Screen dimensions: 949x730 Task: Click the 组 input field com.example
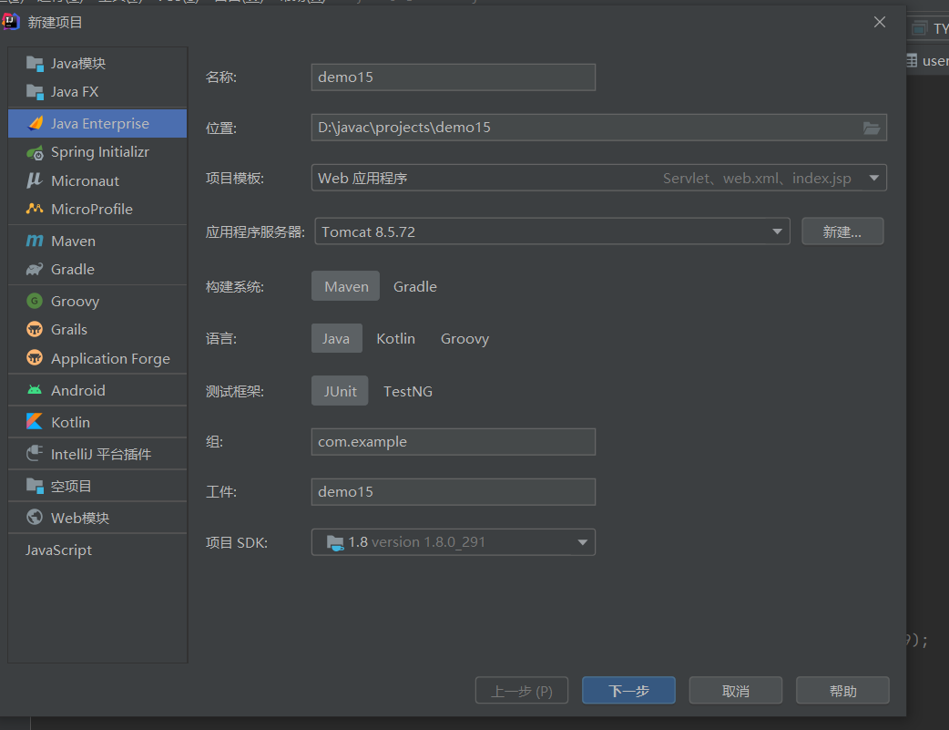(454, 442)
